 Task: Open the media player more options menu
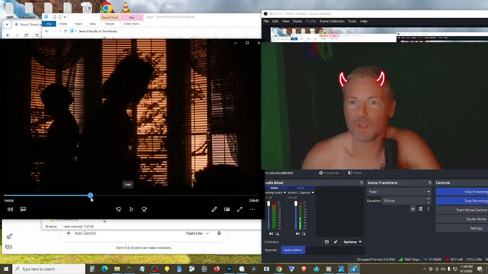[252, 209]
